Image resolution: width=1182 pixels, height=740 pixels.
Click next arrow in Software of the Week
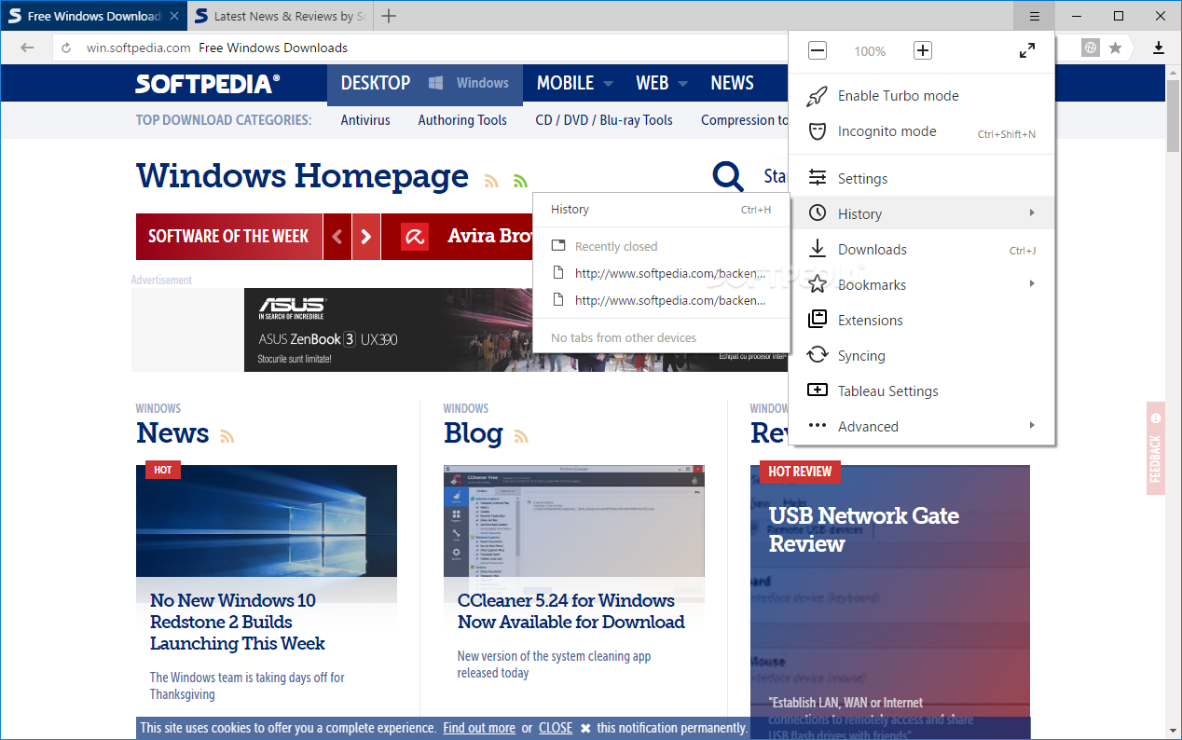click(x=366, y=237)
